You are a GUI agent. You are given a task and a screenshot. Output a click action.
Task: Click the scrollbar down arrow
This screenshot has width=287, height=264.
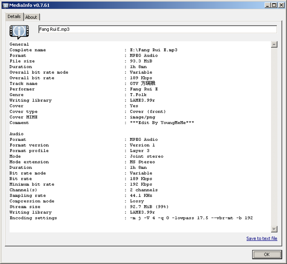[274, 229]
